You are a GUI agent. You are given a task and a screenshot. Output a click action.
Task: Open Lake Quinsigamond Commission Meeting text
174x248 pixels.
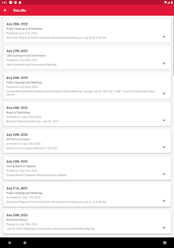[x=31, y=64]
